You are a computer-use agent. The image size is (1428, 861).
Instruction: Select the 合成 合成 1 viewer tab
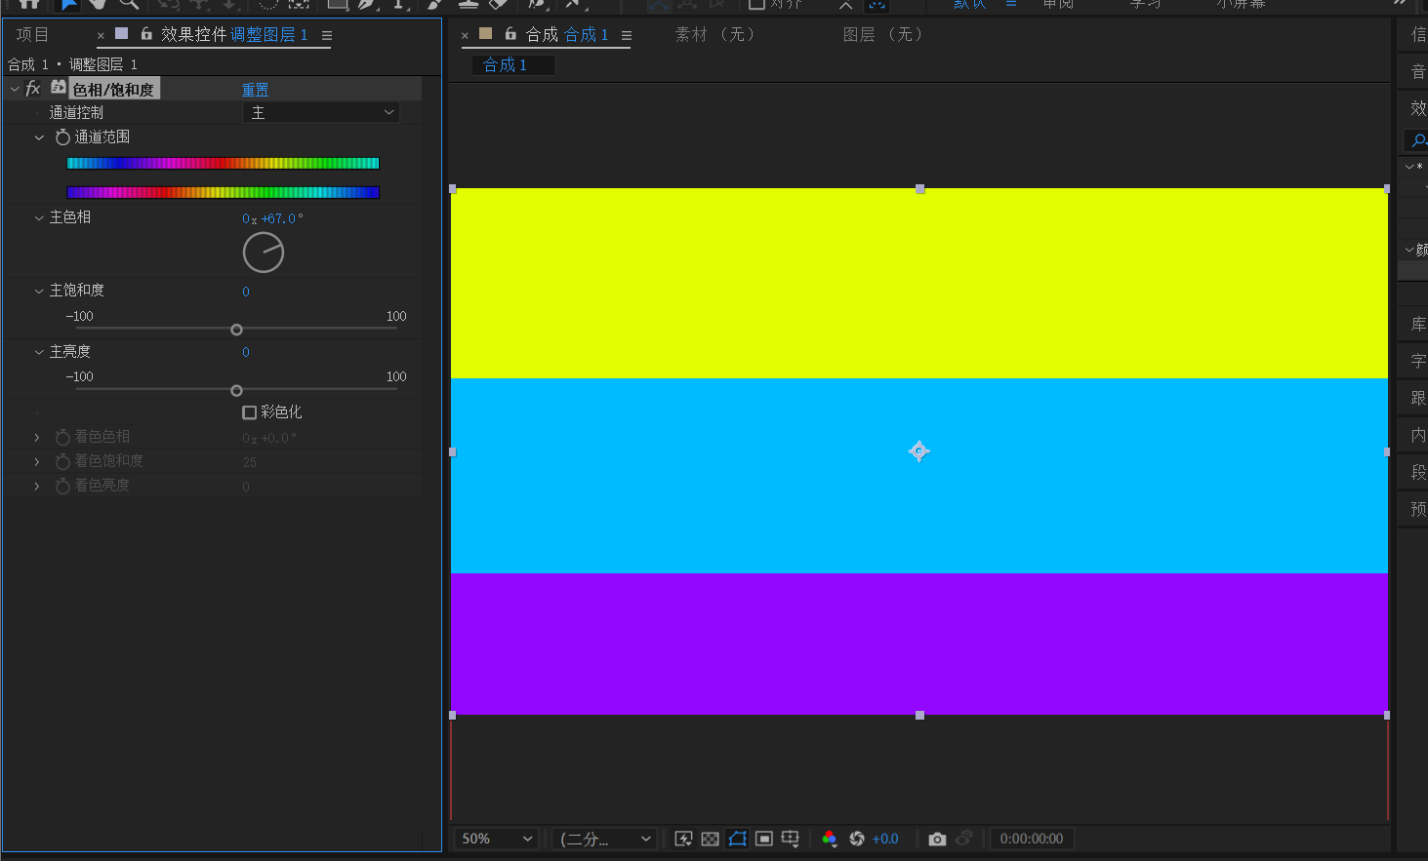[x=567, y=35]
